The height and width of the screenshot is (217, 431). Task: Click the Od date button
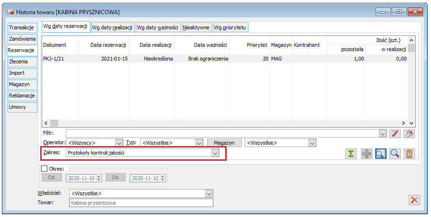point(52,177)
